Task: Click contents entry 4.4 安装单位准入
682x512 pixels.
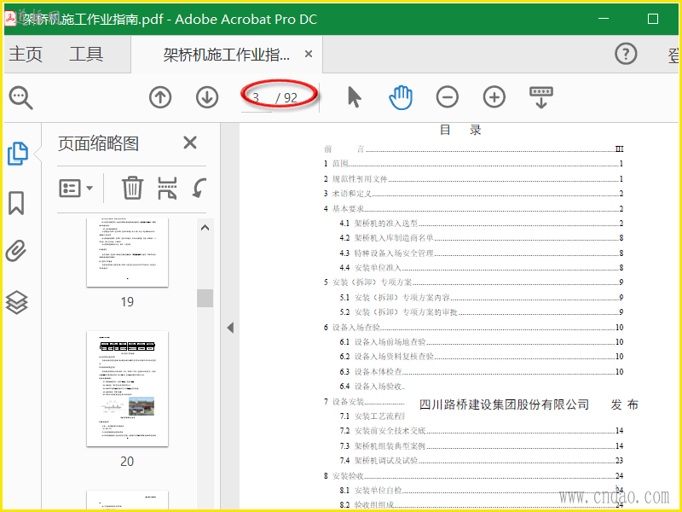Action: tap(482, 268)
